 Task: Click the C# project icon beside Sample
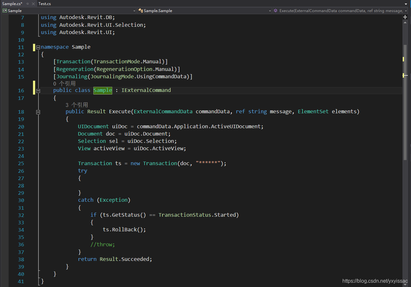(x=5, y=11)
